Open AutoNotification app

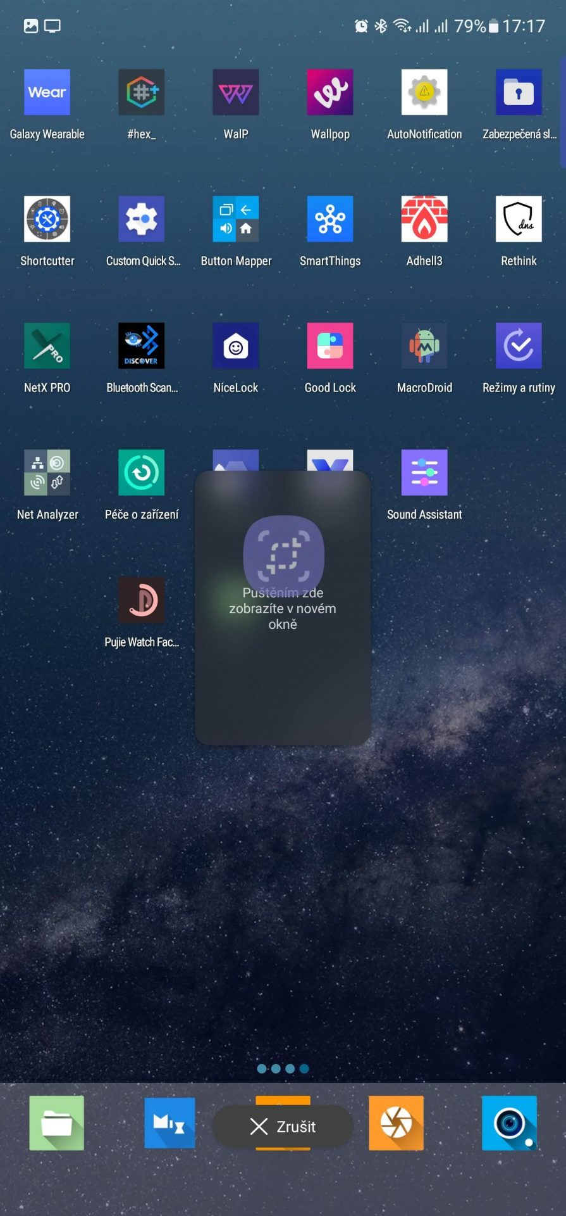pyautogui.click(x=424, y=92)
